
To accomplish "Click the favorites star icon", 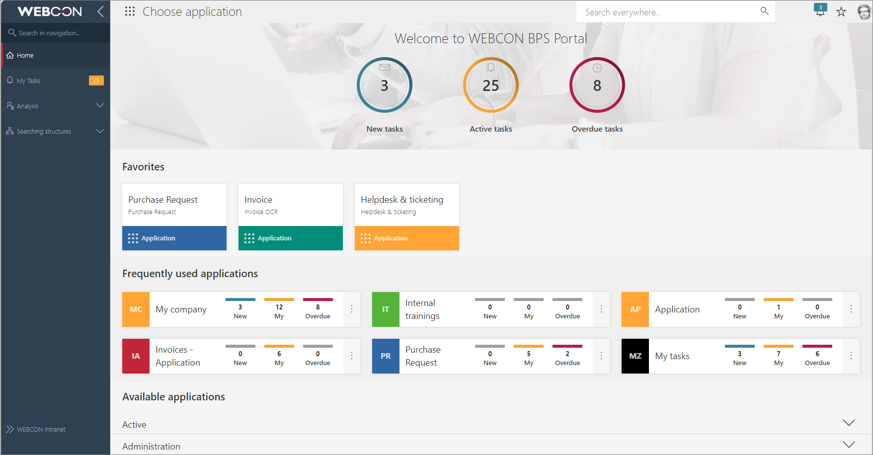I will click(x=841, y=11).
